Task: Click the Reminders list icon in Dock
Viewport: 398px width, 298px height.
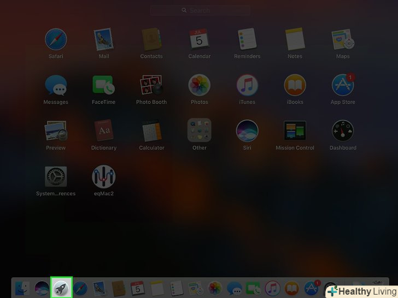Action: click(x=177, y=288)
